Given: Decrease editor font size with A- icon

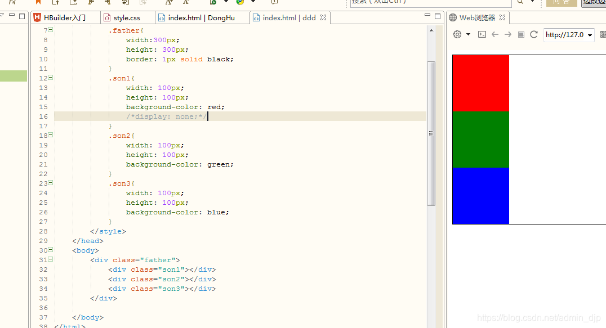Looking at the screenshot, I should point(186,2).
